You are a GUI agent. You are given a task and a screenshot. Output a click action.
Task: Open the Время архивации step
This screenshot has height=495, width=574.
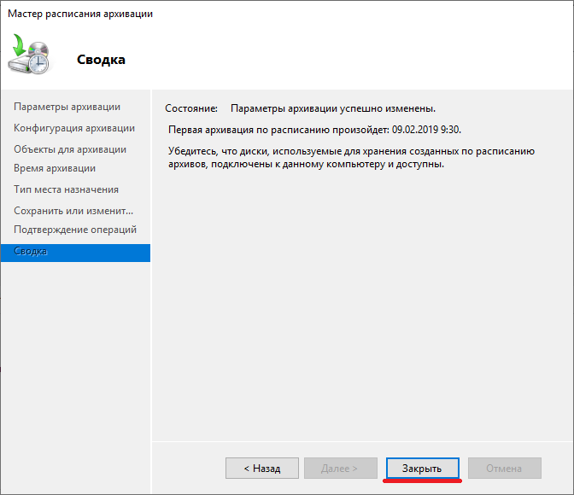(x=55, y=168)
